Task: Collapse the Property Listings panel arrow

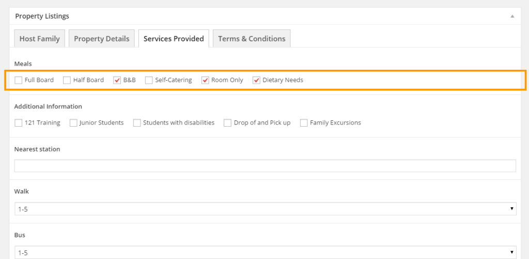Action: point(512,17)
